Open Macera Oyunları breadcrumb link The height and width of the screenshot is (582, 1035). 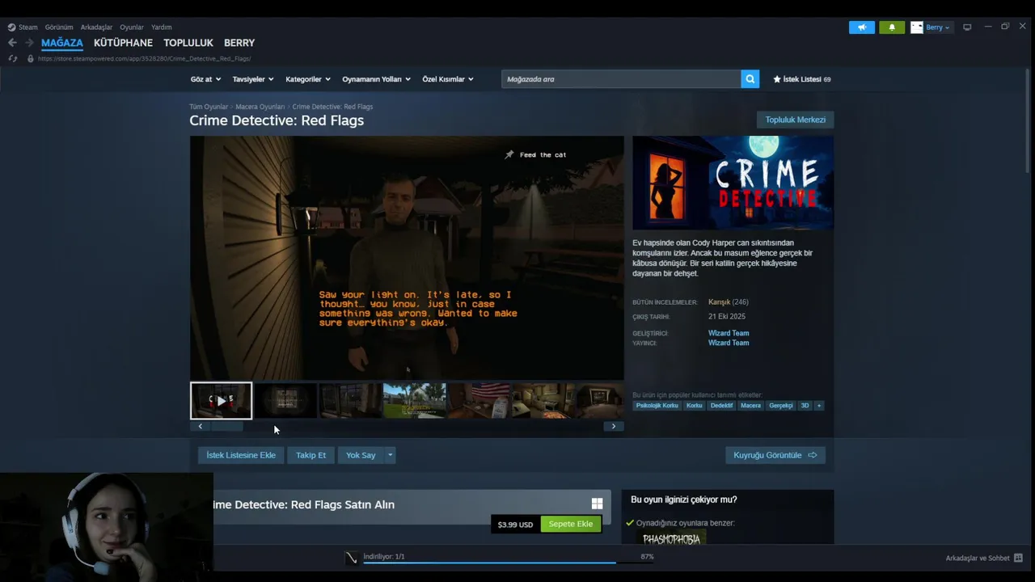260,107
